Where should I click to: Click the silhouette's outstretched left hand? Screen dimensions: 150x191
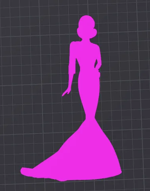[x=66, y=92]
